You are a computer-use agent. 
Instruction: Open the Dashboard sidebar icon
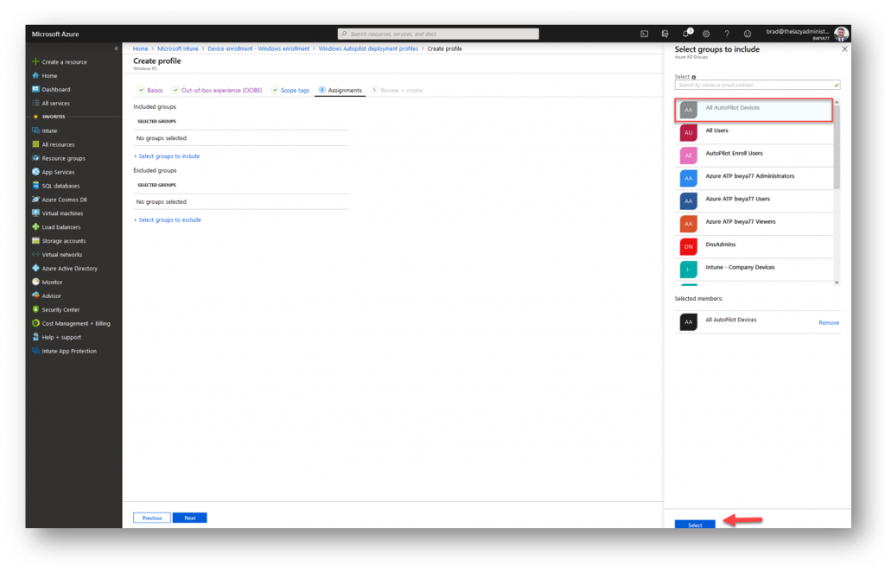point(35,89)
